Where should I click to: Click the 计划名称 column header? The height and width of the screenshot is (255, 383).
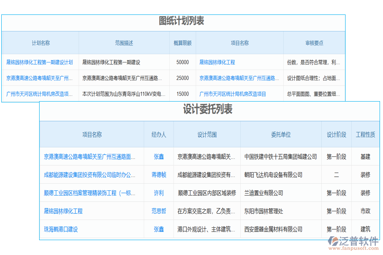pyautogui.click(x=40, y=42)
